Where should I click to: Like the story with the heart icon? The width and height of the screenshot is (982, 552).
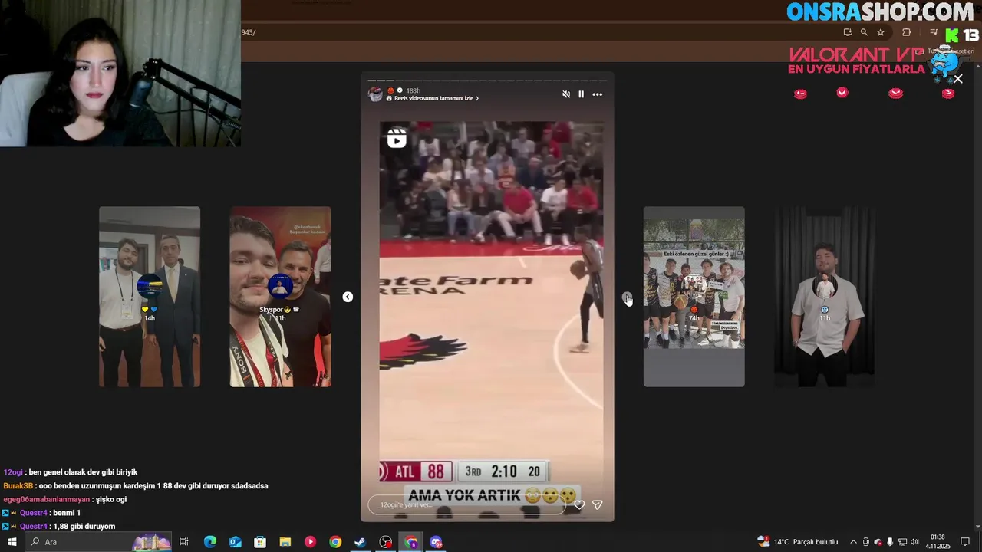(x=579, y=504)
